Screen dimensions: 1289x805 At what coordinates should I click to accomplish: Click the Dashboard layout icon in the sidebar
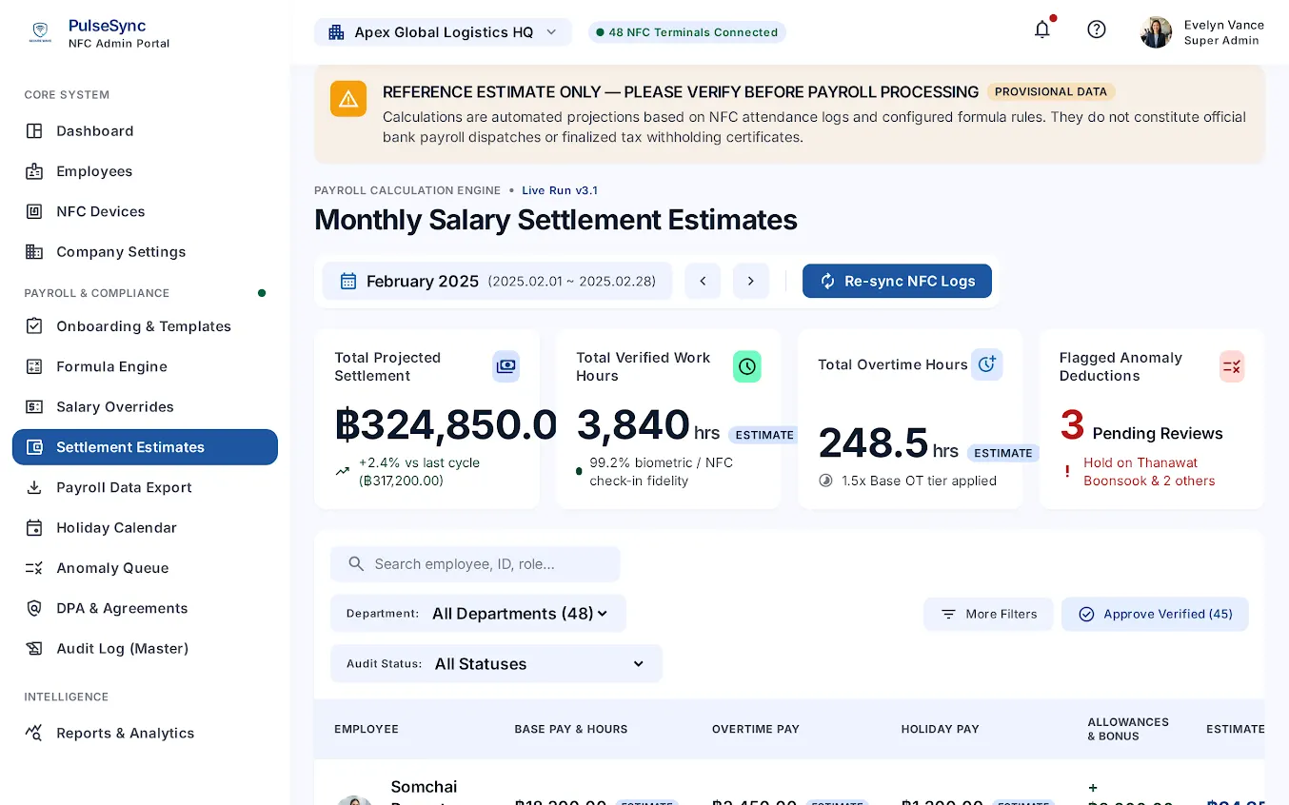pos(34,131)
